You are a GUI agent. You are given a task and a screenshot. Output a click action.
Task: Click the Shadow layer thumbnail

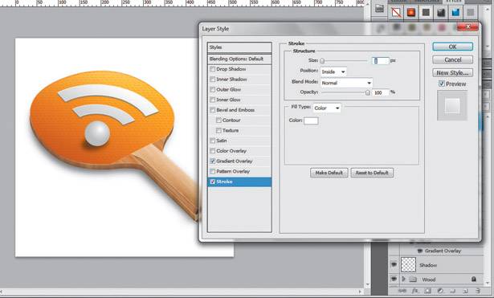(x=408, y=264)
